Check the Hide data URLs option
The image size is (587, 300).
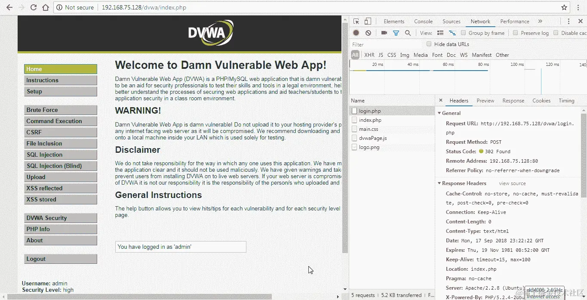(x=429, y=44)
